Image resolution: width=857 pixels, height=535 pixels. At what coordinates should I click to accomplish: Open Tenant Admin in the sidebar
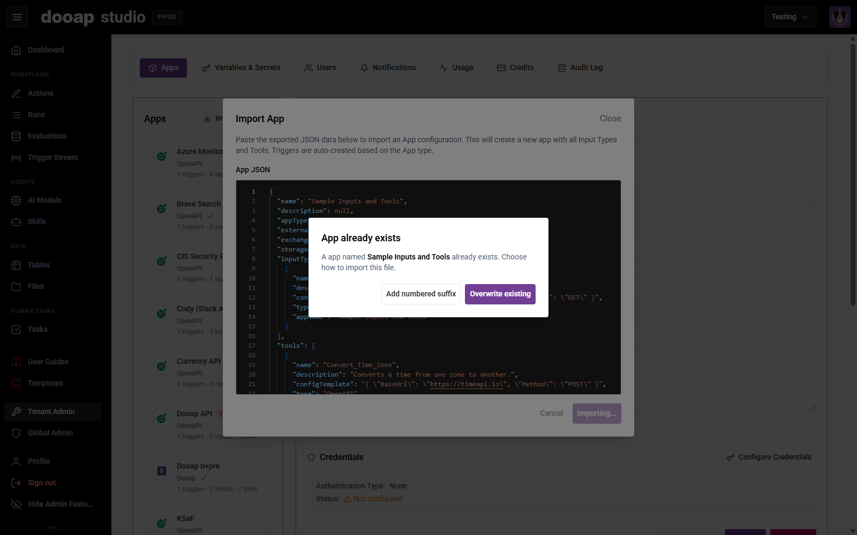[x=52, y=411]
